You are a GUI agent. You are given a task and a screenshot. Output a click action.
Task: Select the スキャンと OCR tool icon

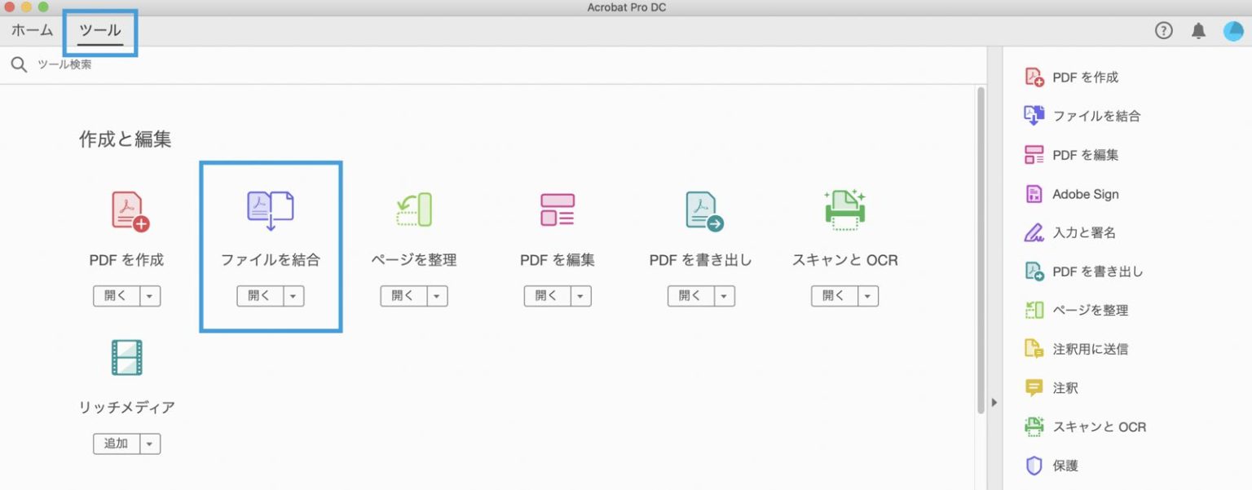click(844, 211)
